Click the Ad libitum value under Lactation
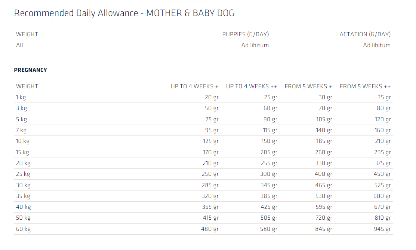This screenshot has height=250, width=416. [377, 45]
